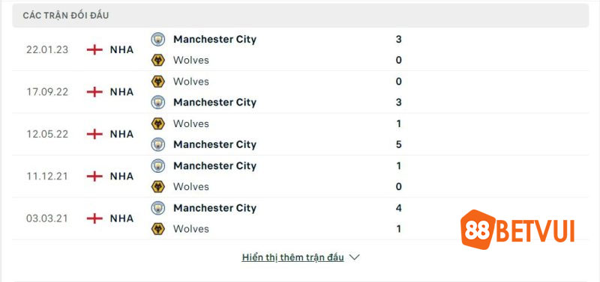Click Wolves crest in 22.01.23 match
This screenshot has width=600, height=282.
pos(158,61)
